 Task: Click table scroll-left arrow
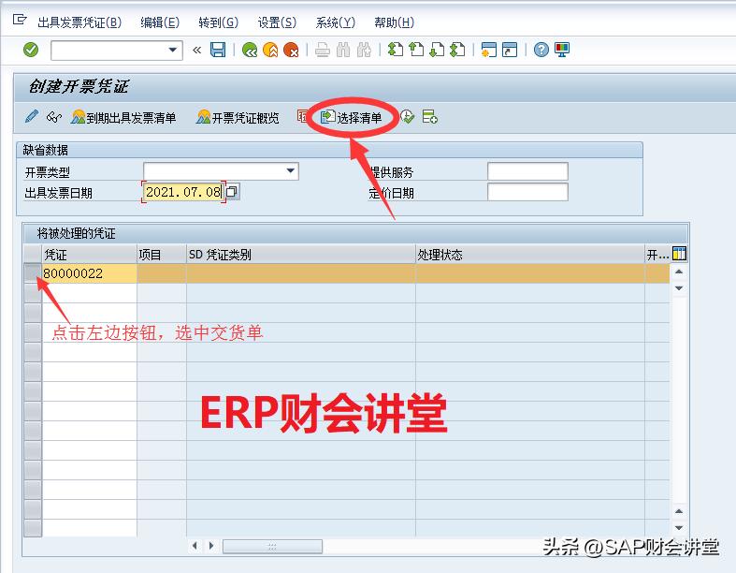[x=195, y=546]
